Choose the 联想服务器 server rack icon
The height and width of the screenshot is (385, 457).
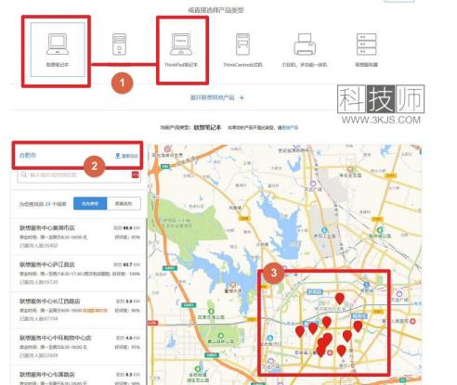(367, 45)
